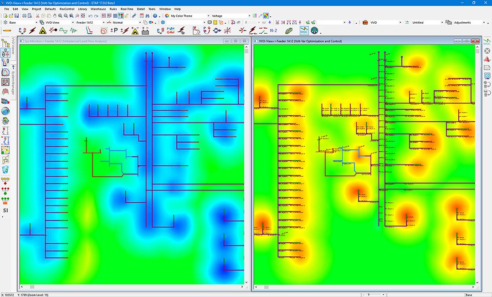Switch to the System Manager side tab
Viewport: 492px width, 297px height.
click(13, 83)
